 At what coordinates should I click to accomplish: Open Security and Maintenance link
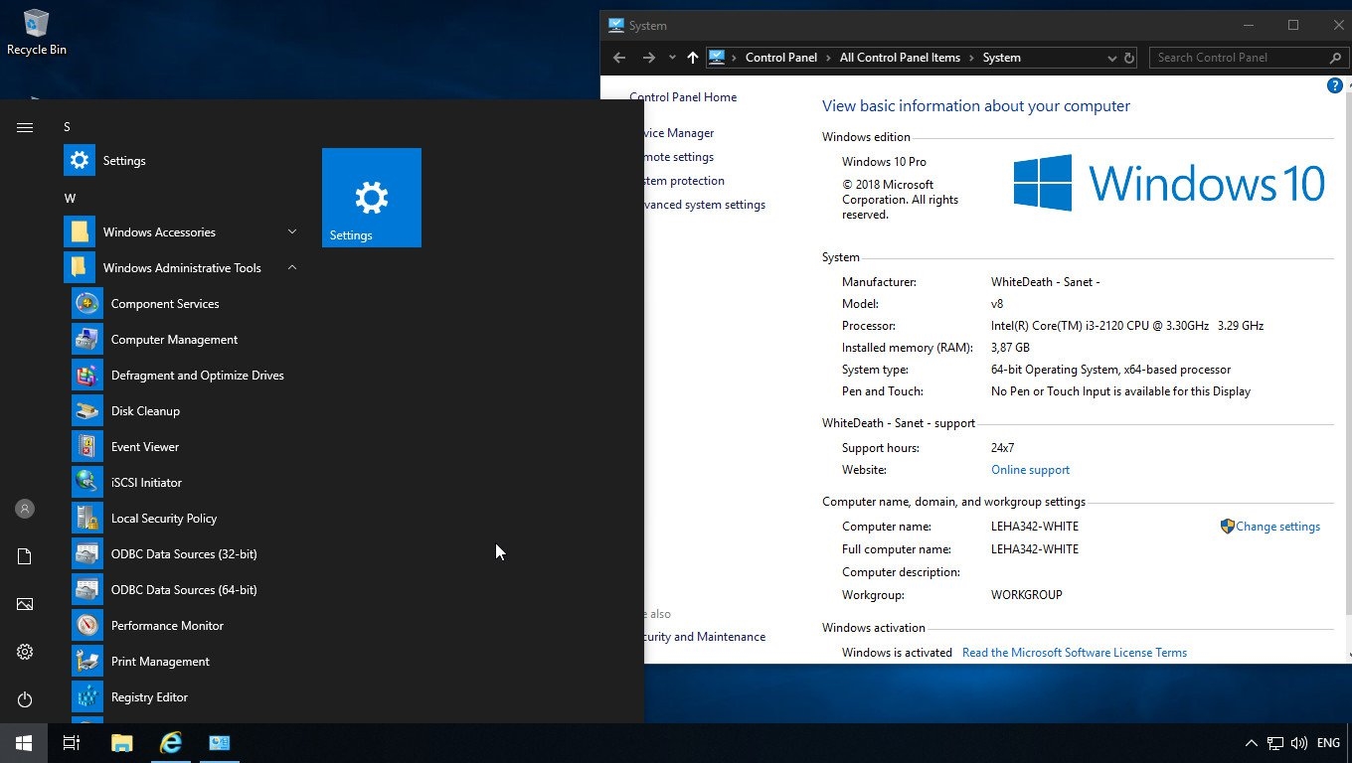click(705, 637)
